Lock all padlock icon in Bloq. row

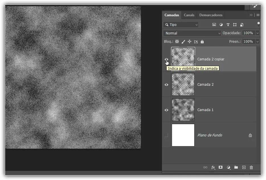coord(202,42)
